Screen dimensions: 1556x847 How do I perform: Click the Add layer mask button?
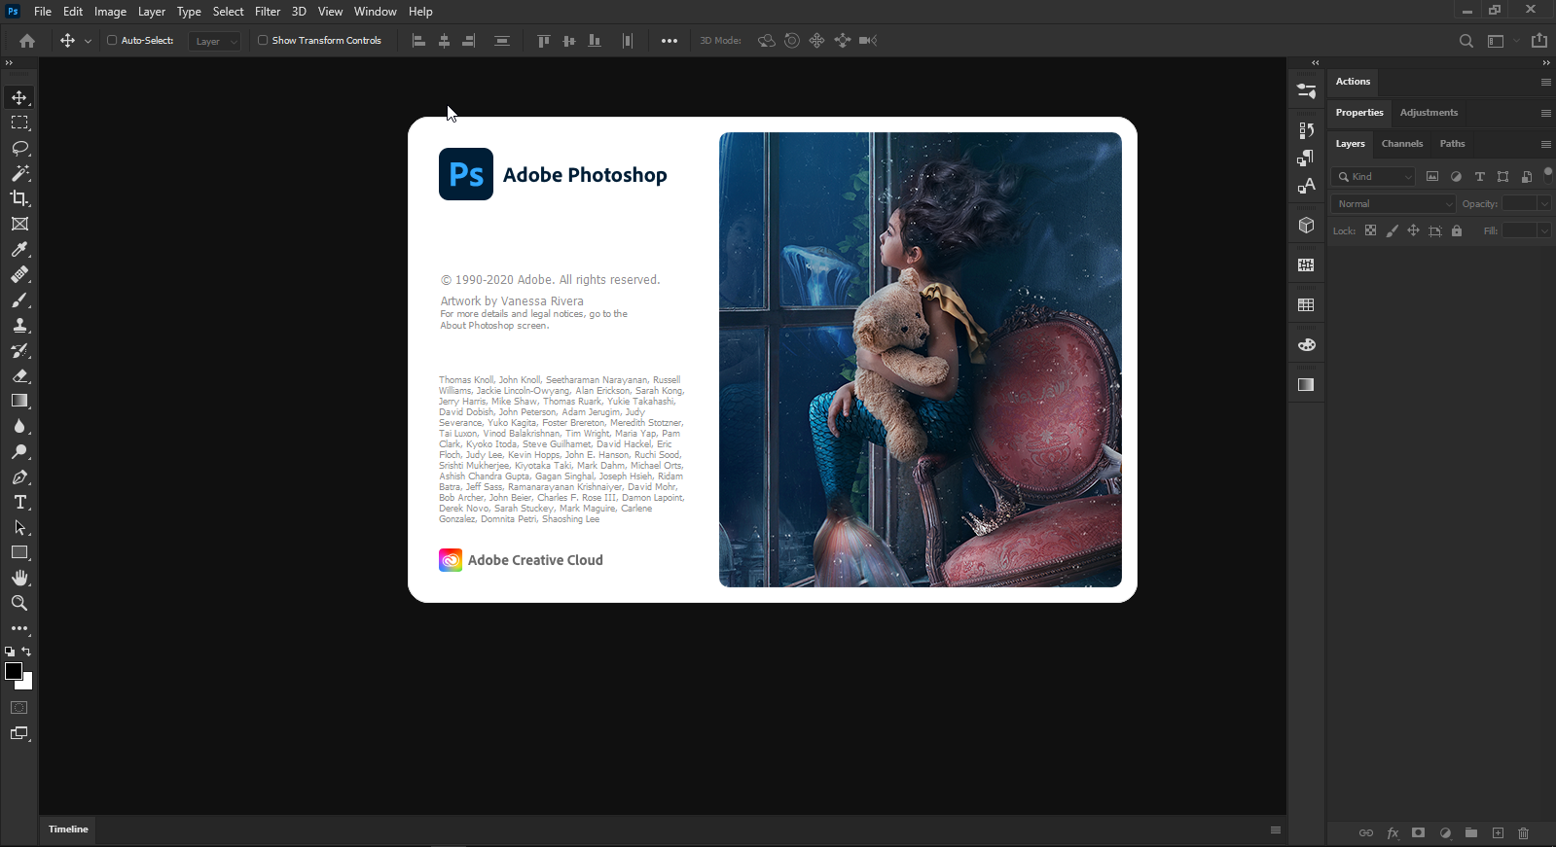click(1419, 833)
